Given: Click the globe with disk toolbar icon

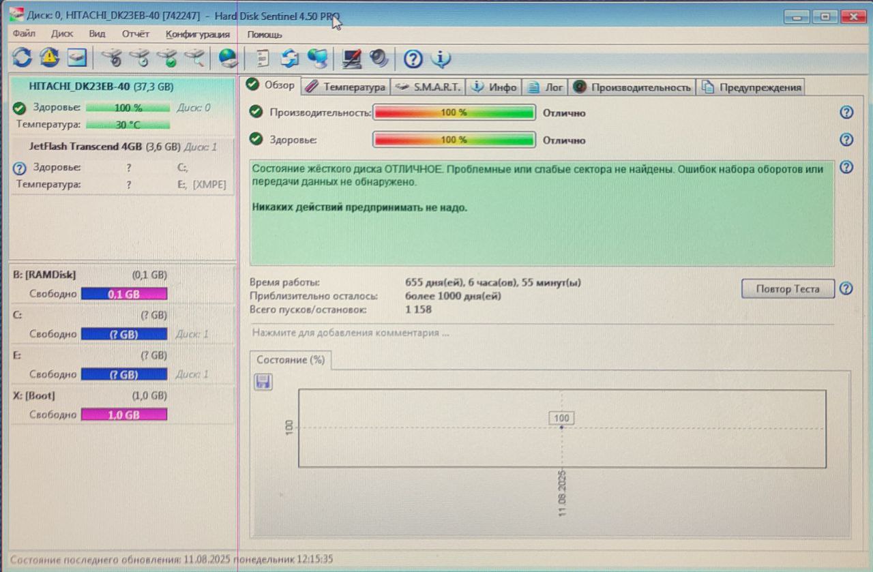Looking at the screenshot, I should (x=228, y=58).
